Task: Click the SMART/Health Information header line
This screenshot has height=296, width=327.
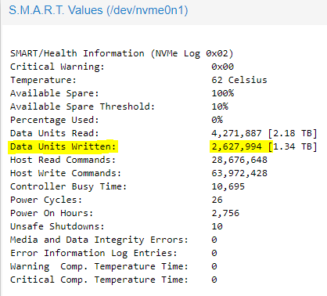Action: point(121,53)
